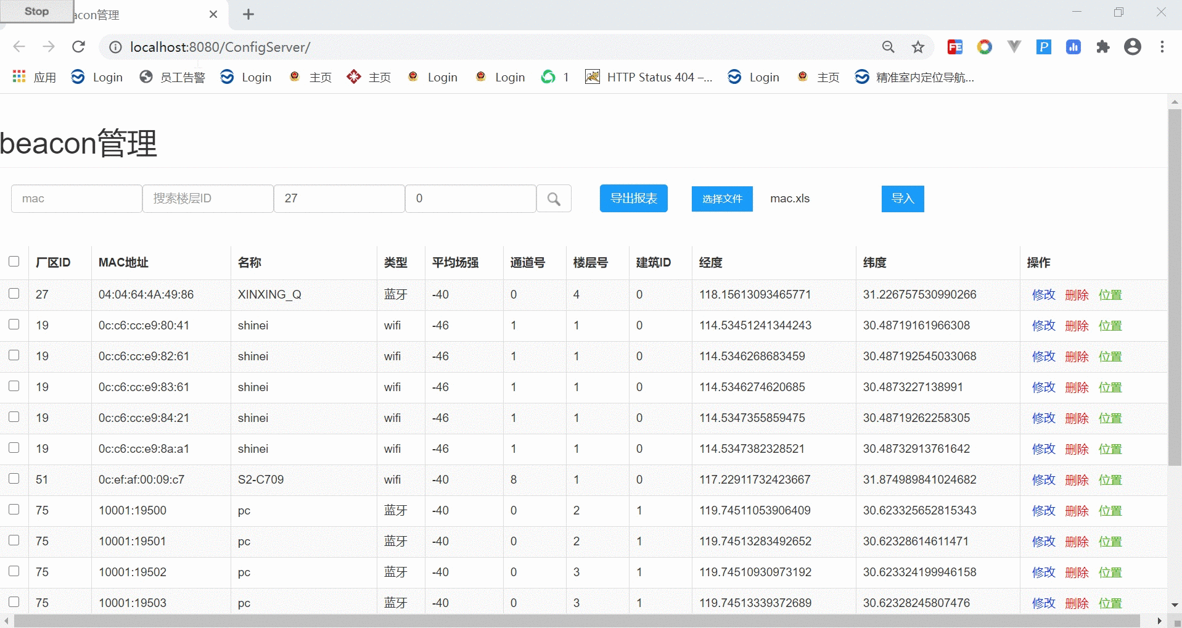Click the horizontal scrollbar right arrow
The height and width of the screenshot is (628, 1182).
[1160, 621]
